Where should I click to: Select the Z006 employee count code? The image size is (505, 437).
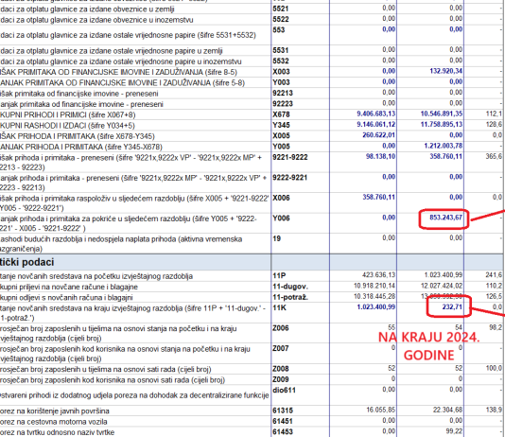281,328
